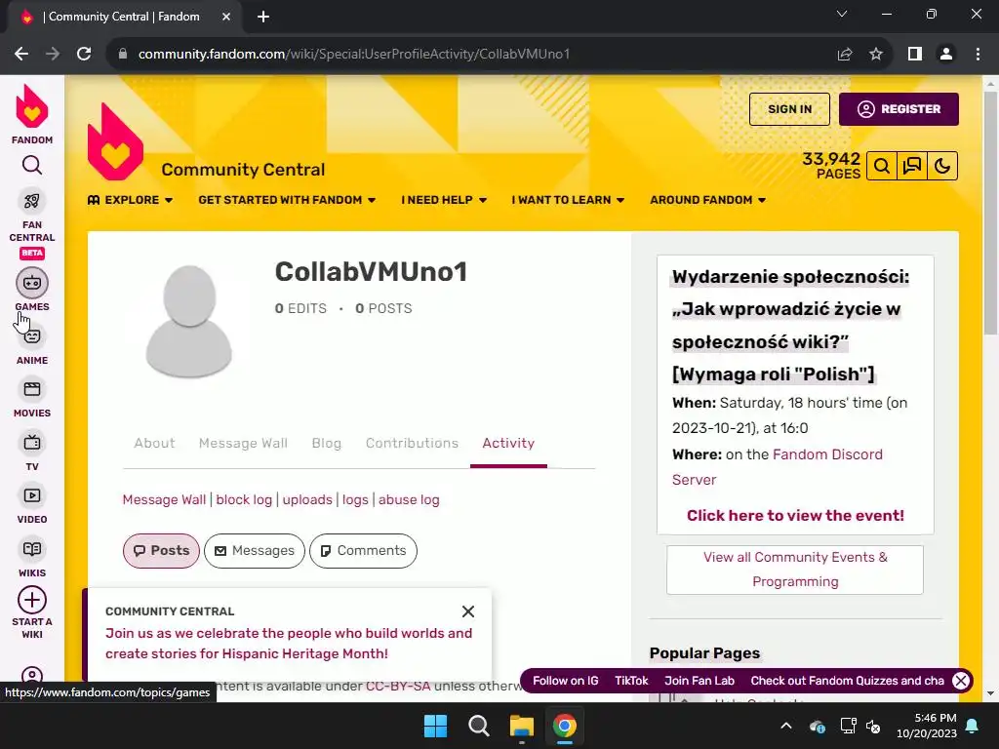Filter activity by Comments

tap(363, 551)
